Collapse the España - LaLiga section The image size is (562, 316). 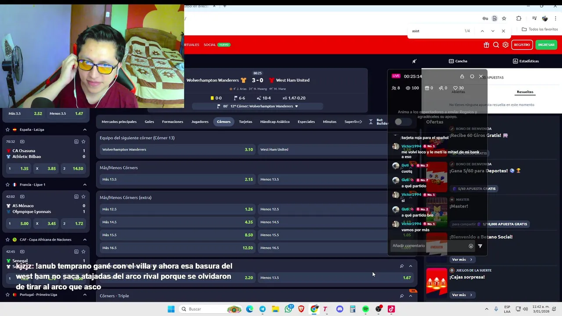click(x=85, y=129)
